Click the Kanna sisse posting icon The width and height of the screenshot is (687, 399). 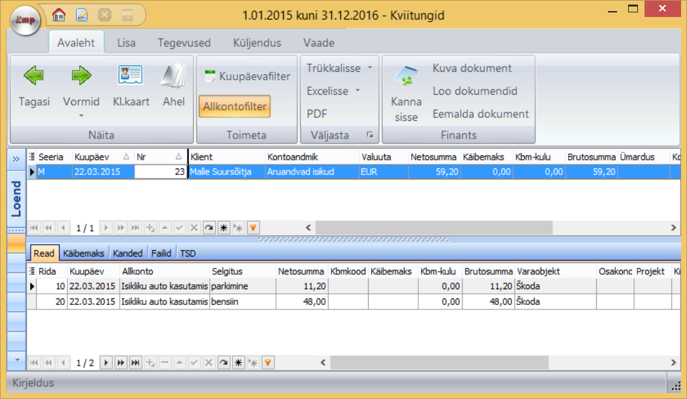coord(406,78)
